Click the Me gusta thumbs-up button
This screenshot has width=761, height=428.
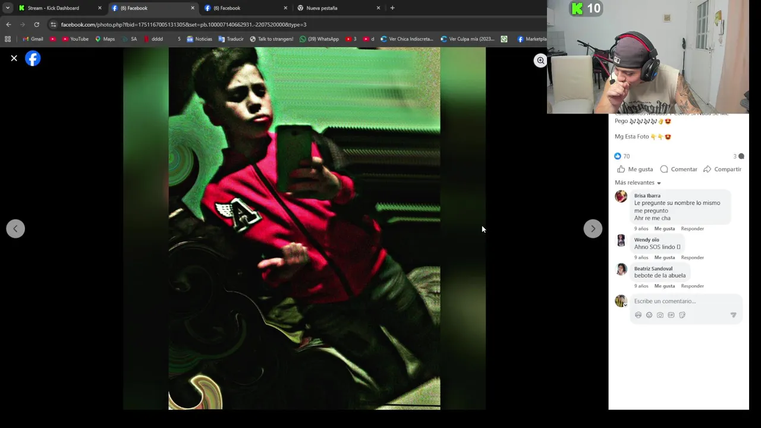(x=634, y=169)
